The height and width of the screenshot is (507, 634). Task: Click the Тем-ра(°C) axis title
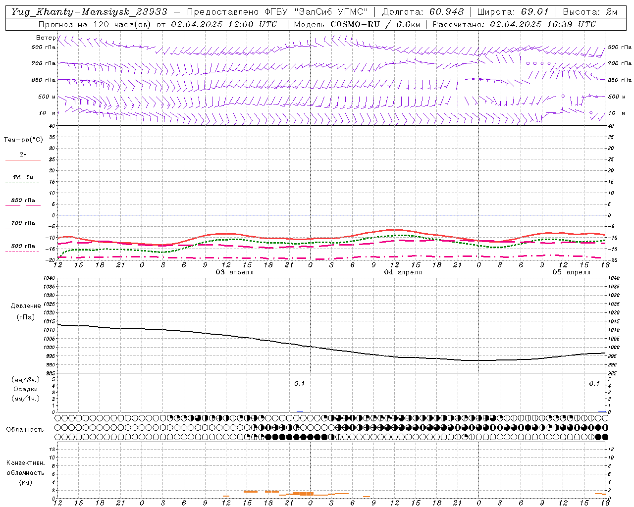pyautogui.click(x=23, y=140)
